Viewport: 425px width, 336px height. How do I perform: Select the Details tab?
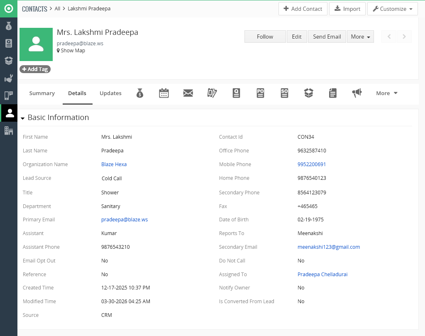tap(77, 93)
